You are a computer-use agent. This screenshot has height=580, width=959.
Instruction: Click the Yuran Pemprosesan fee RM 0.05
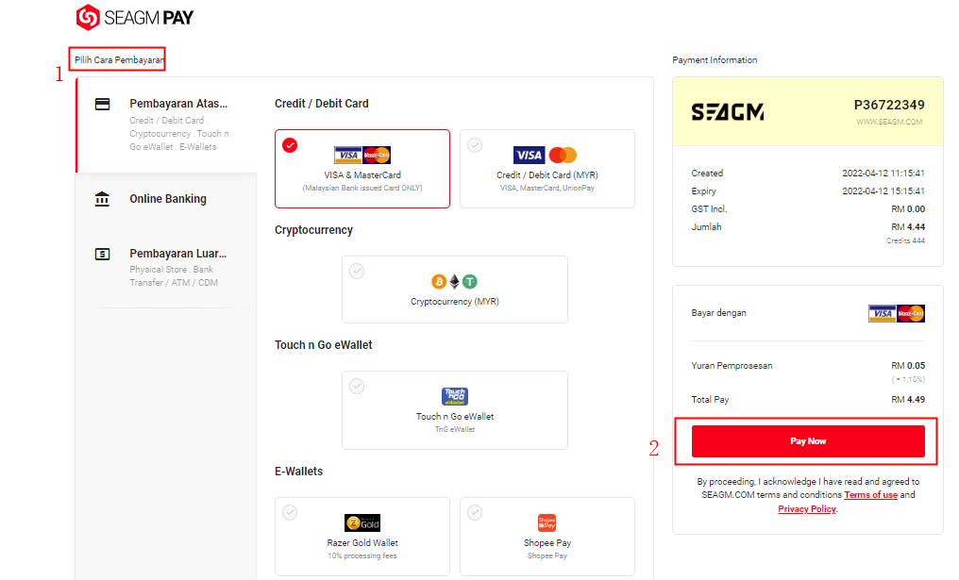point(908,366)
